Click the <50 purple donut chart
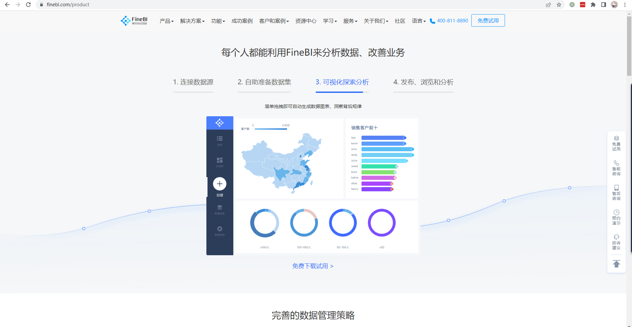The height and width of the screenshot is (327, 632). (x=382, y=223)
